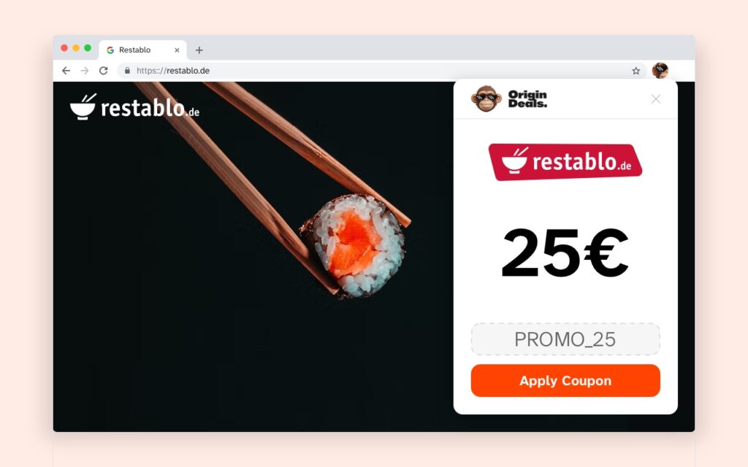Open the monkey profile avatar in the toolbar
The image size is (748, 467).
(x=660, y=71)
